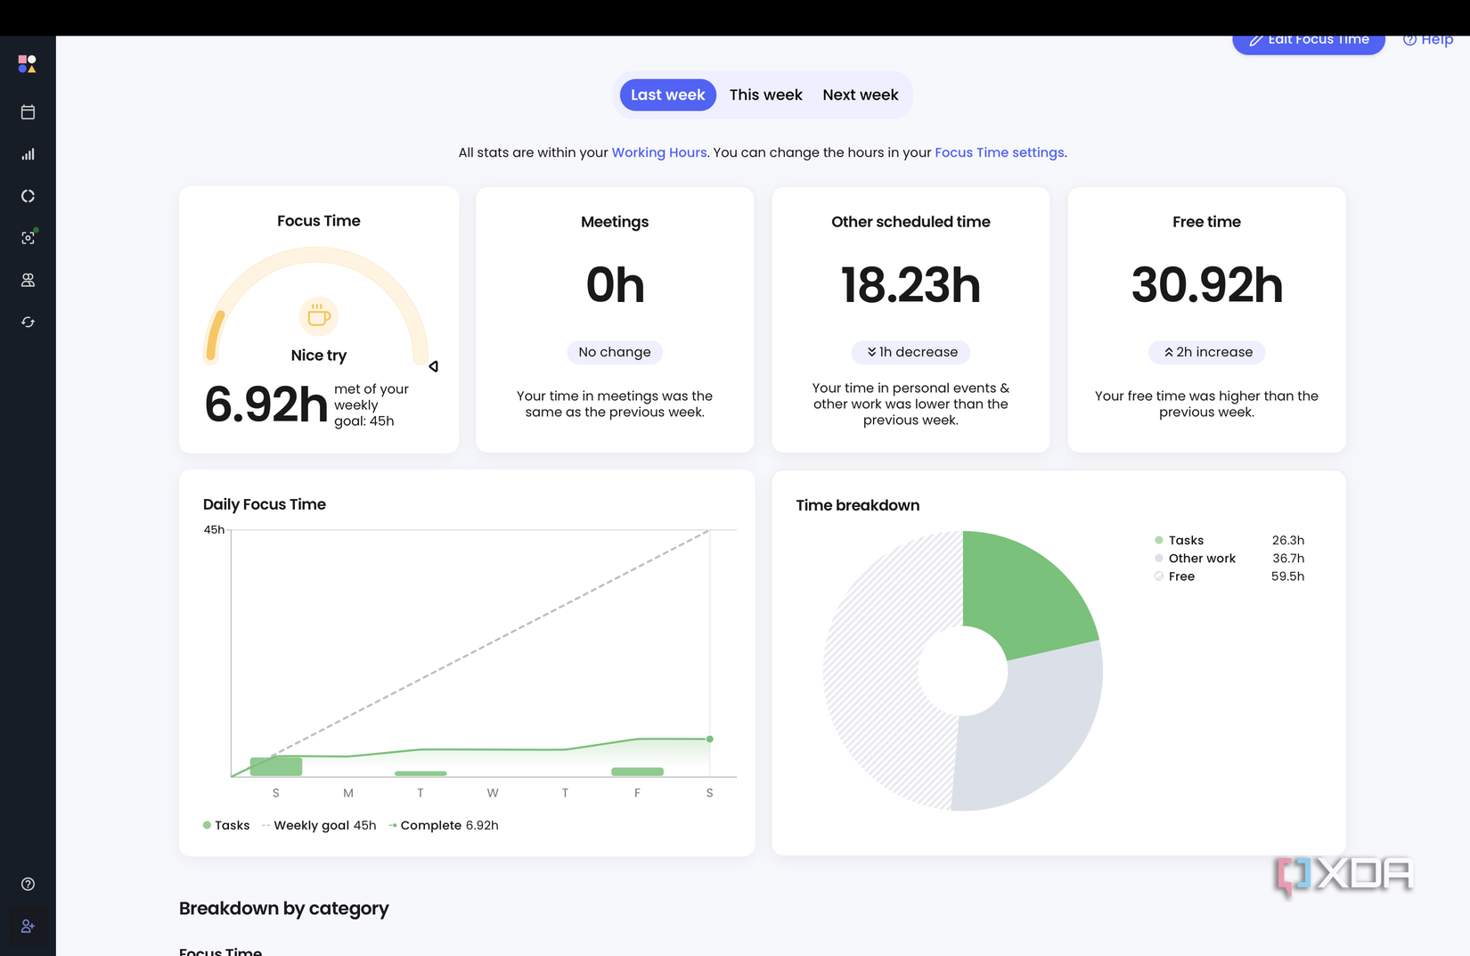Toggle Weekly goal 45h legend item
Screen dimensions: 1470x956
click(x=319, y=826)
